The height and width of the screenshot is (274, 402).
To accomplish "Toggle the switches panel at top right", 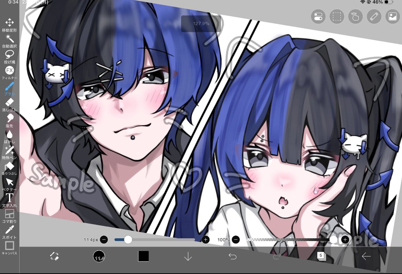I will point(318,16).
